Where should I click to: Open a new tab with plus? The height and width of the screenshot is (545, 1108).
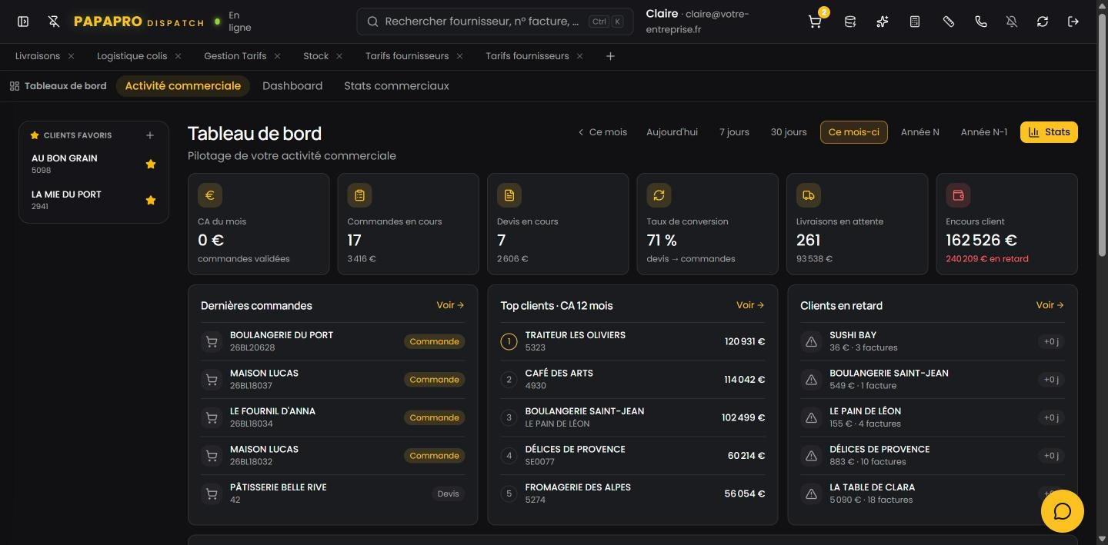pos(610,56)
